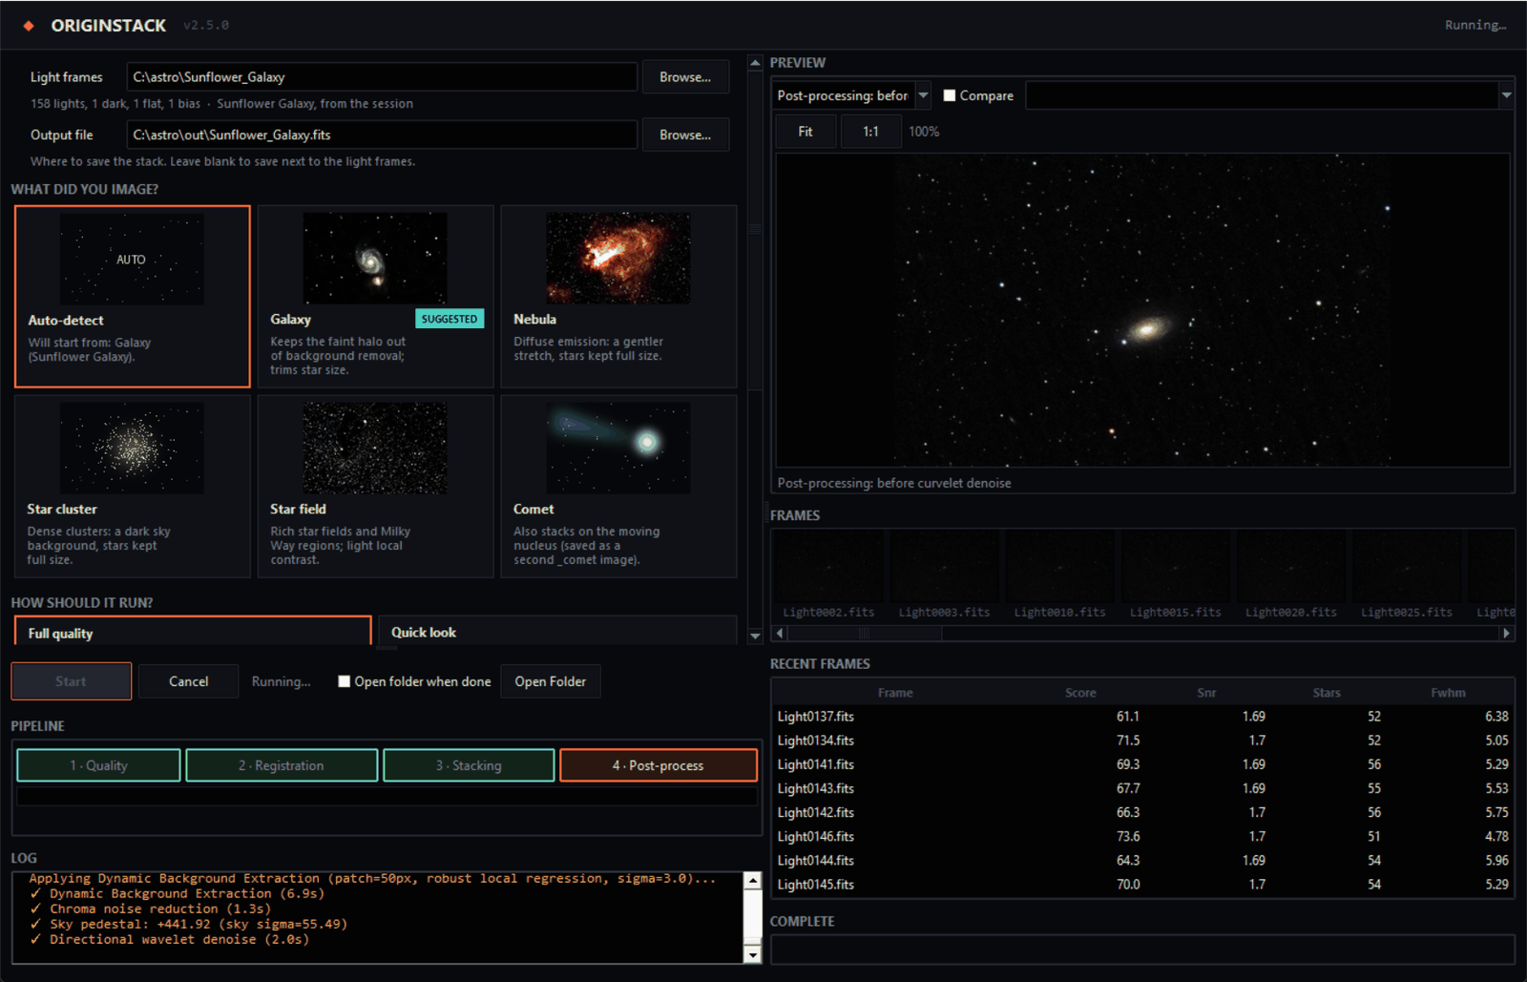Screen dimensions: 1527x982
Task: Set preview zoom to Fit
Action: [x=805, y=132]
